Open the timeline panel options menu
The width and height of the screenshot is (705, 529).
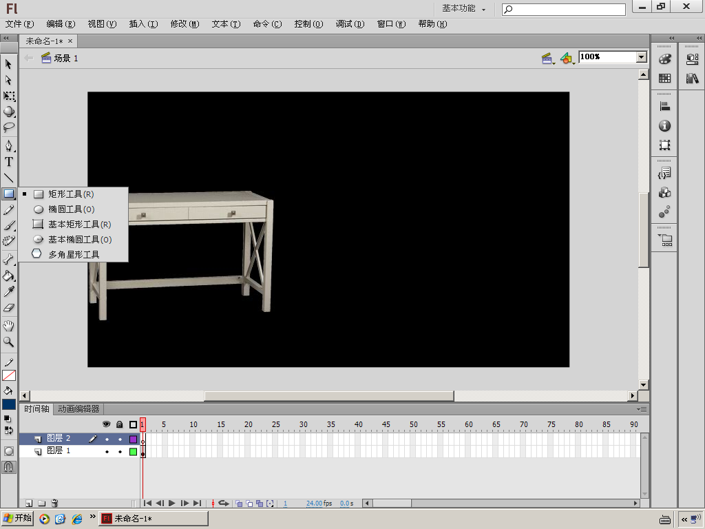point(642,409)
